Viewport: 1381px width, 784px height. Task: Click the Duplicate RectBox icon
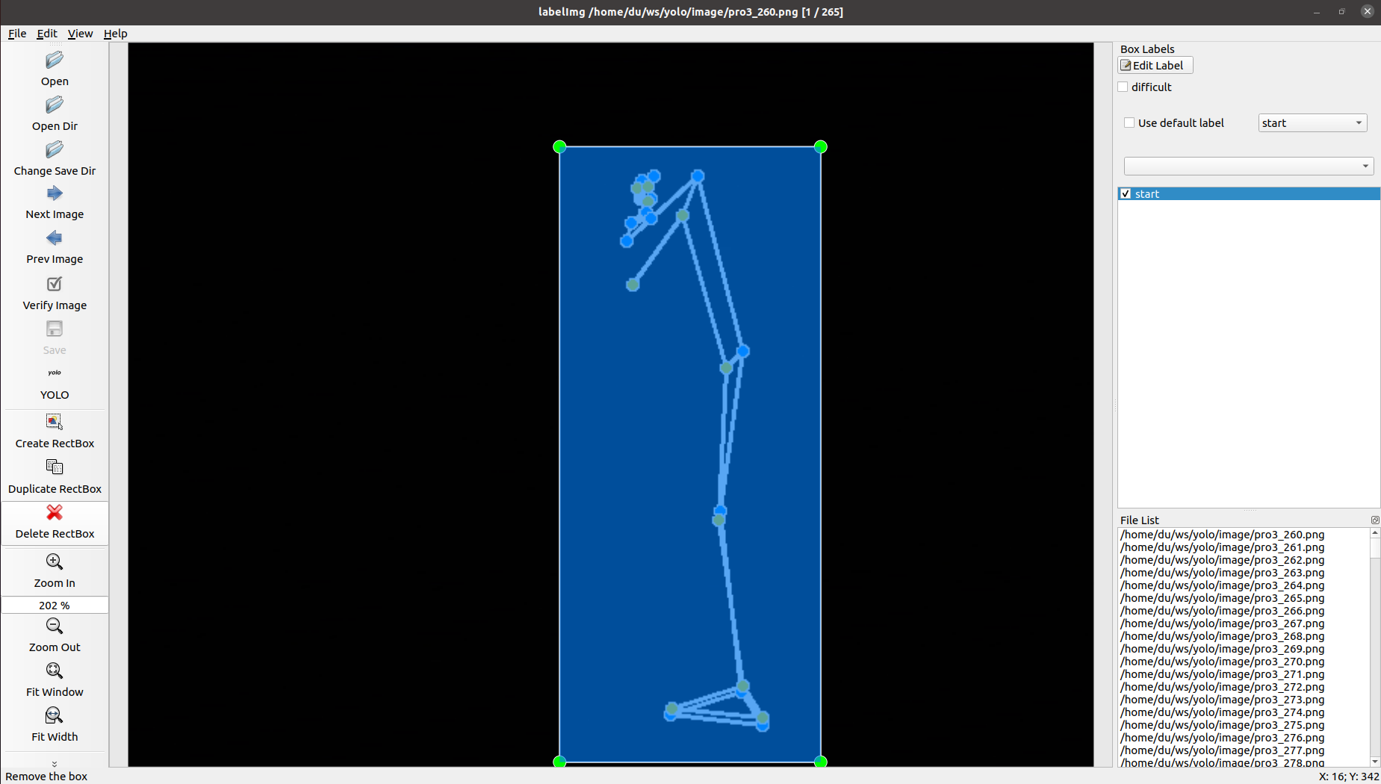(x=55, y=467)
